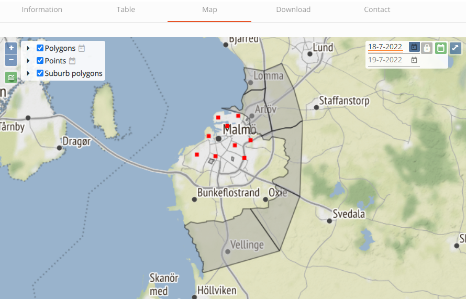
Task: Click the 19-7-2022 end date field
Action: (x=385, y=60)
